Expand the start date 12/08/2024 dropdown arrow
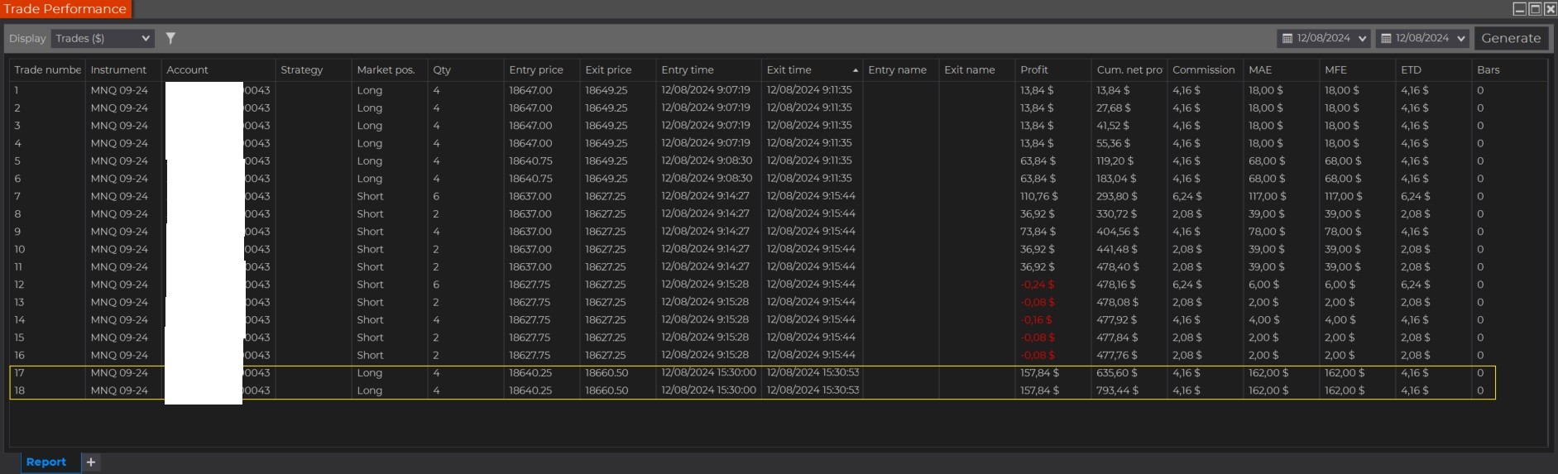 [1363, 38]
